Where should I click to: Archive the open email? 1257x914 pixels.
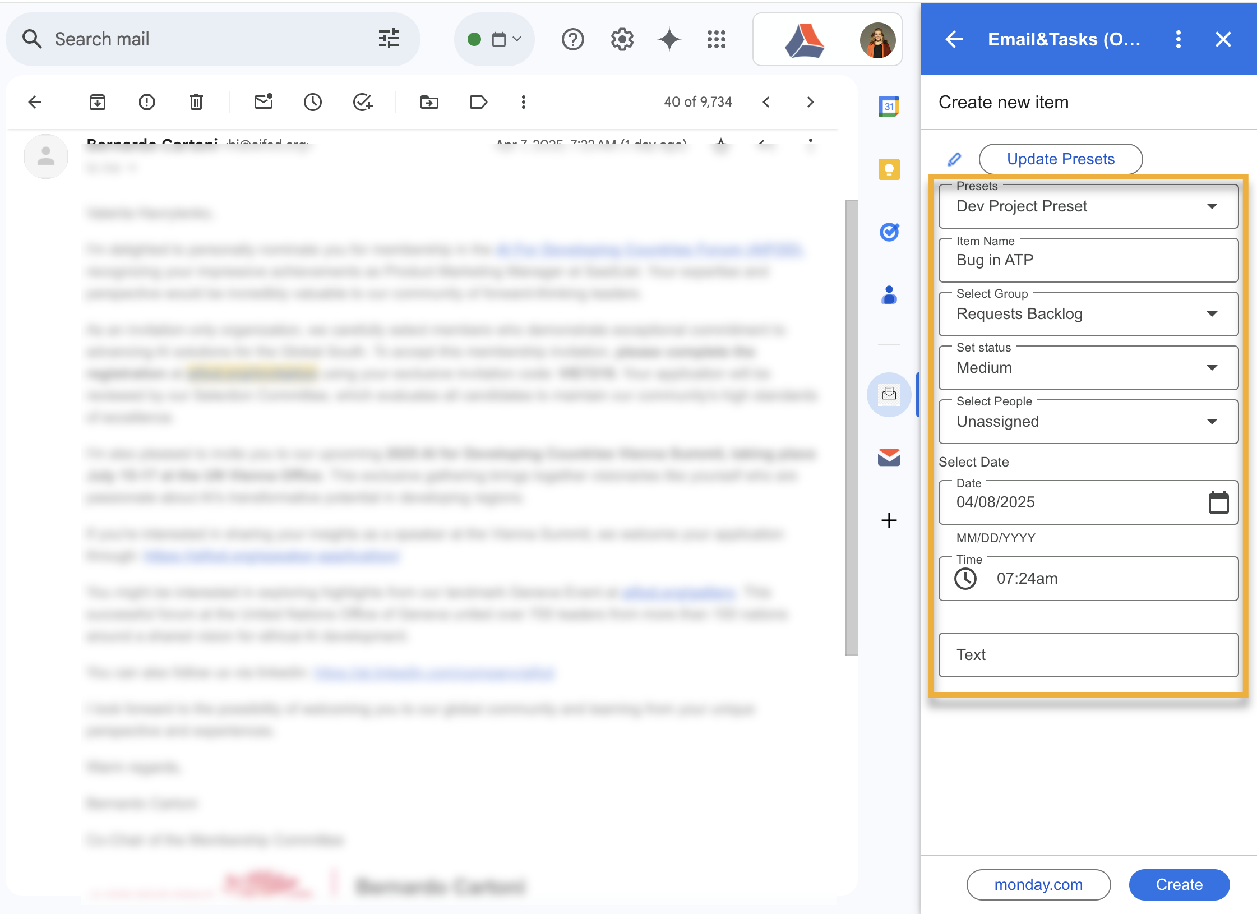98,102
